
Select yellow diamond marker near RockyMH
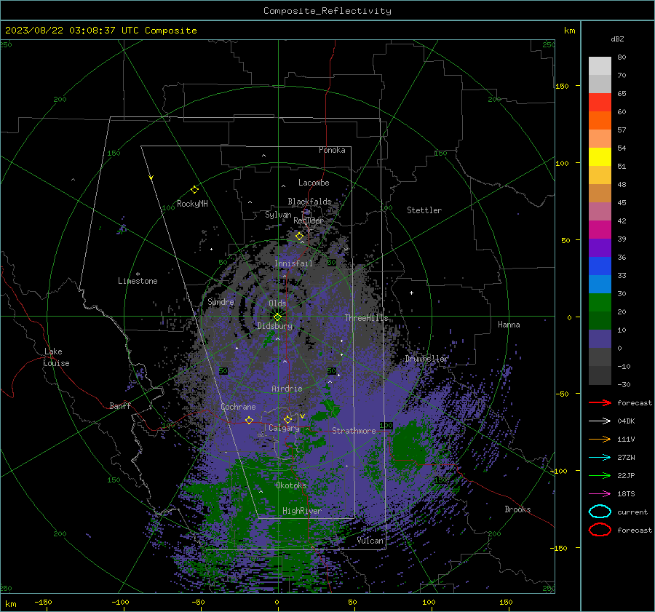click(194, 190)
